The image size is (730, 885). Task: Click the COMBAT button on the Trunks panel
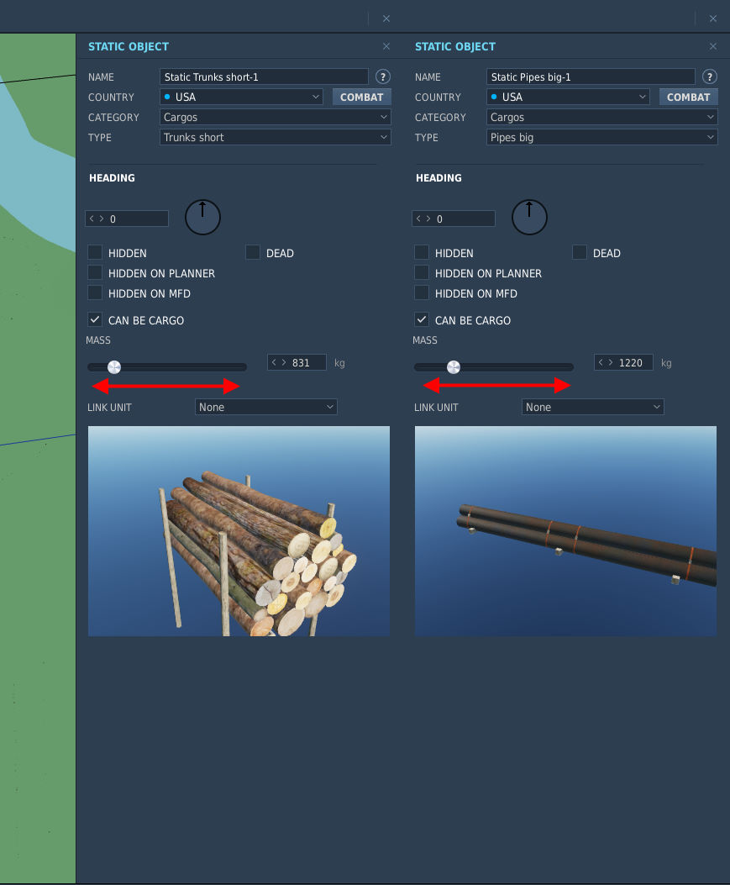point(361,97)
